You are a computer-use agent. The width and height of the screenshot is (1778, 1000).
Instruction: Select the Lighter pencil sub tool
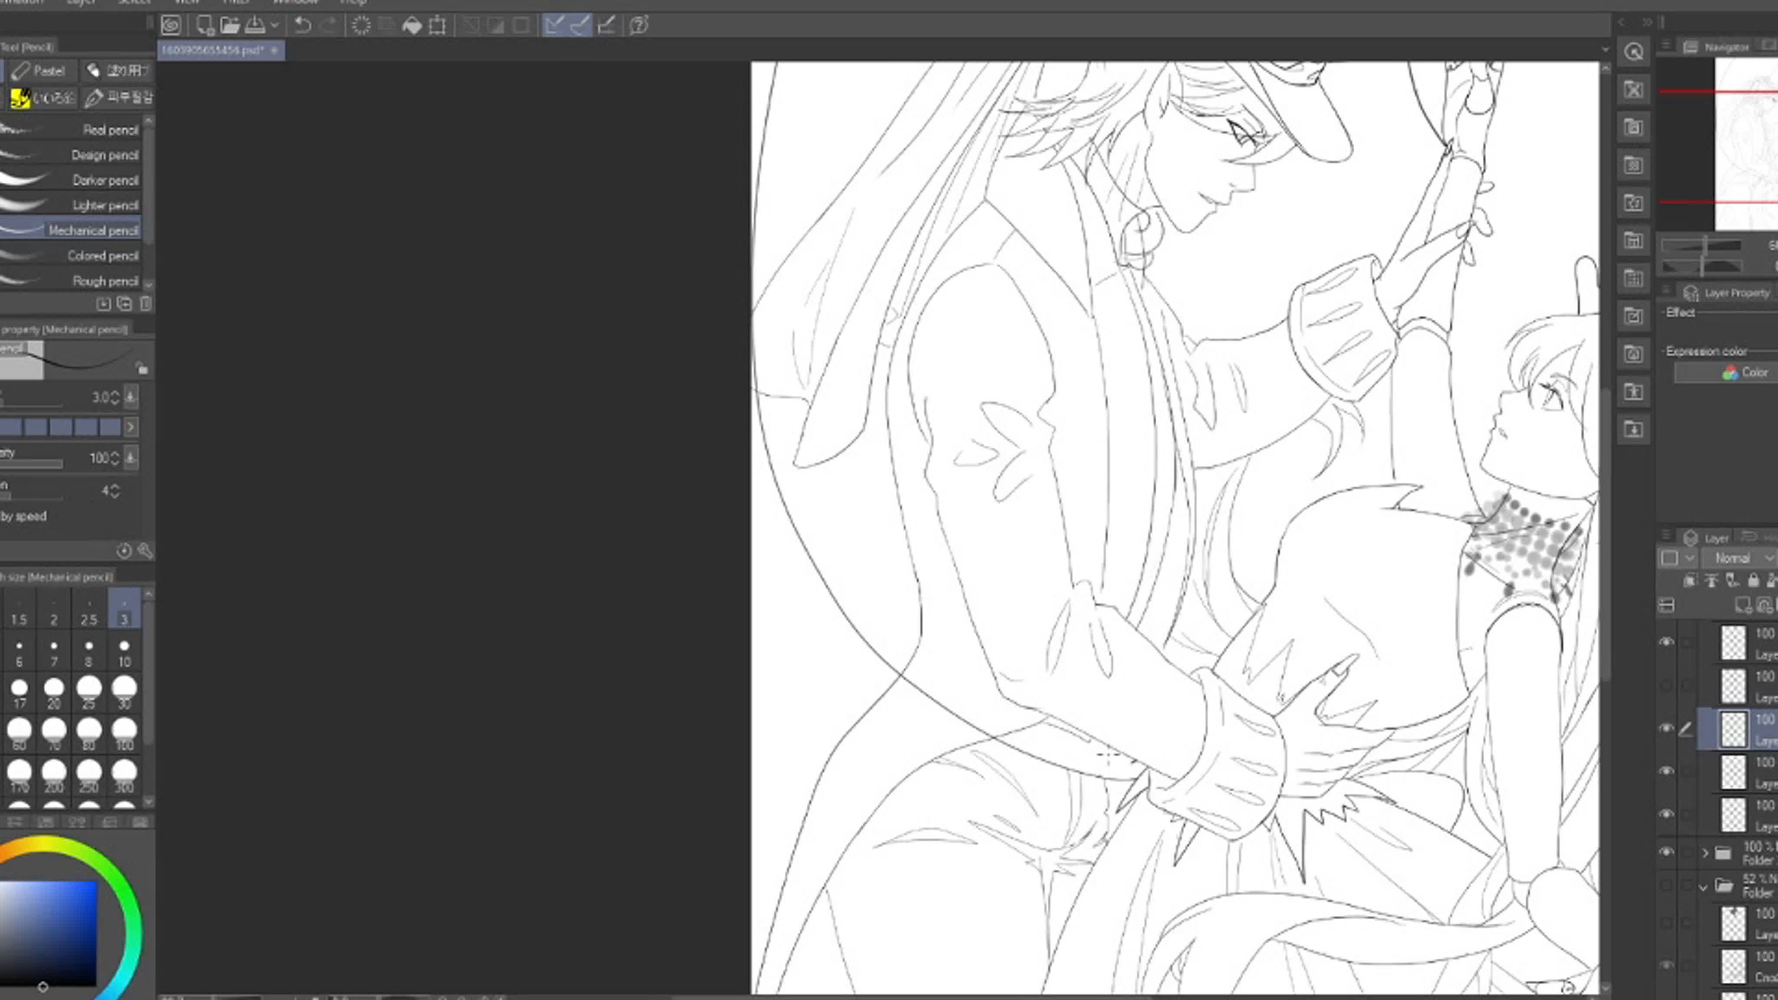point(70,206)
